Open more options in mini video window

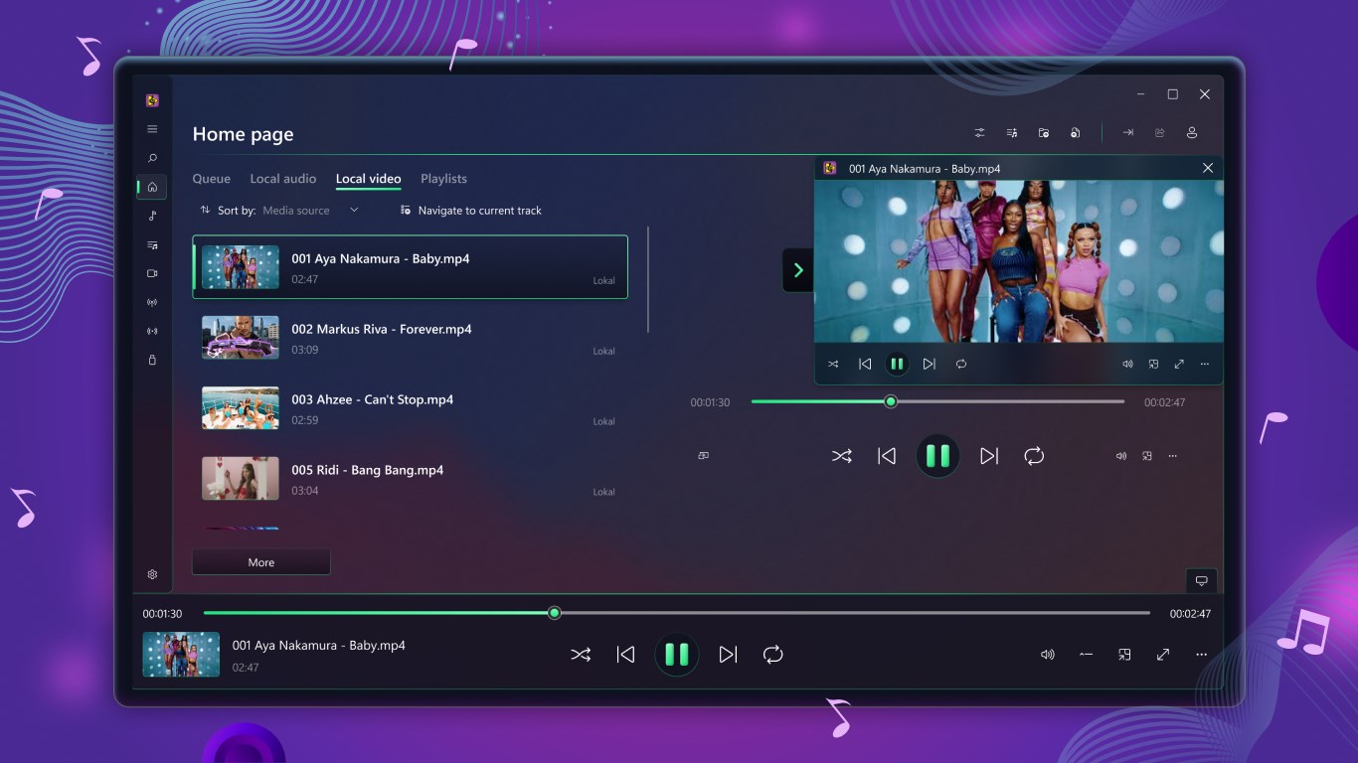click(x=1205, y=364)
